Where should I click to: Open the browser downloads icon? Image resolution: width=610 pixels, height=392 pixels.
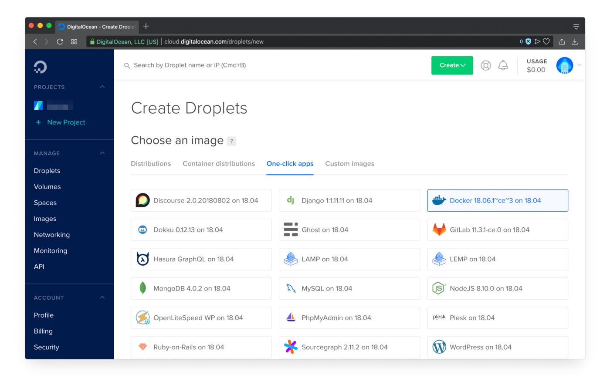(x=575, y=41)
